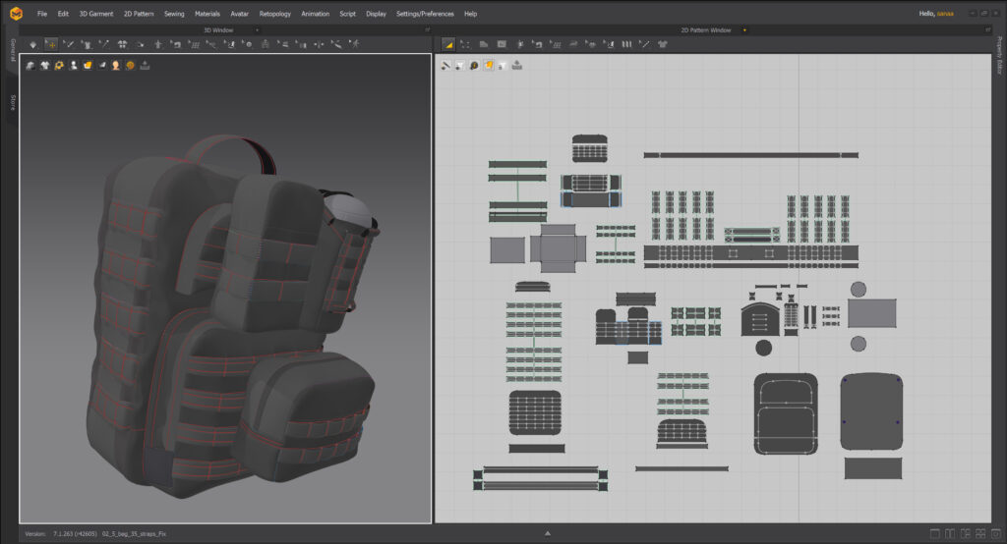
Task: Click the export tray icon in 3D view
Action: click(x=145, y=66)
